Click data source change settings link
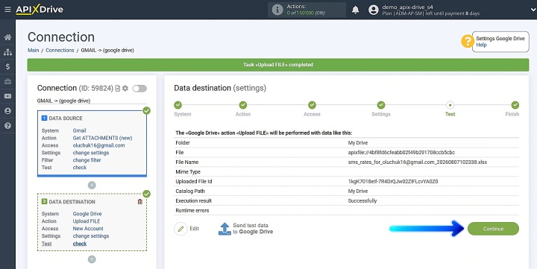The width and height of the screenshot is (537, 269). tap(91, 153)
